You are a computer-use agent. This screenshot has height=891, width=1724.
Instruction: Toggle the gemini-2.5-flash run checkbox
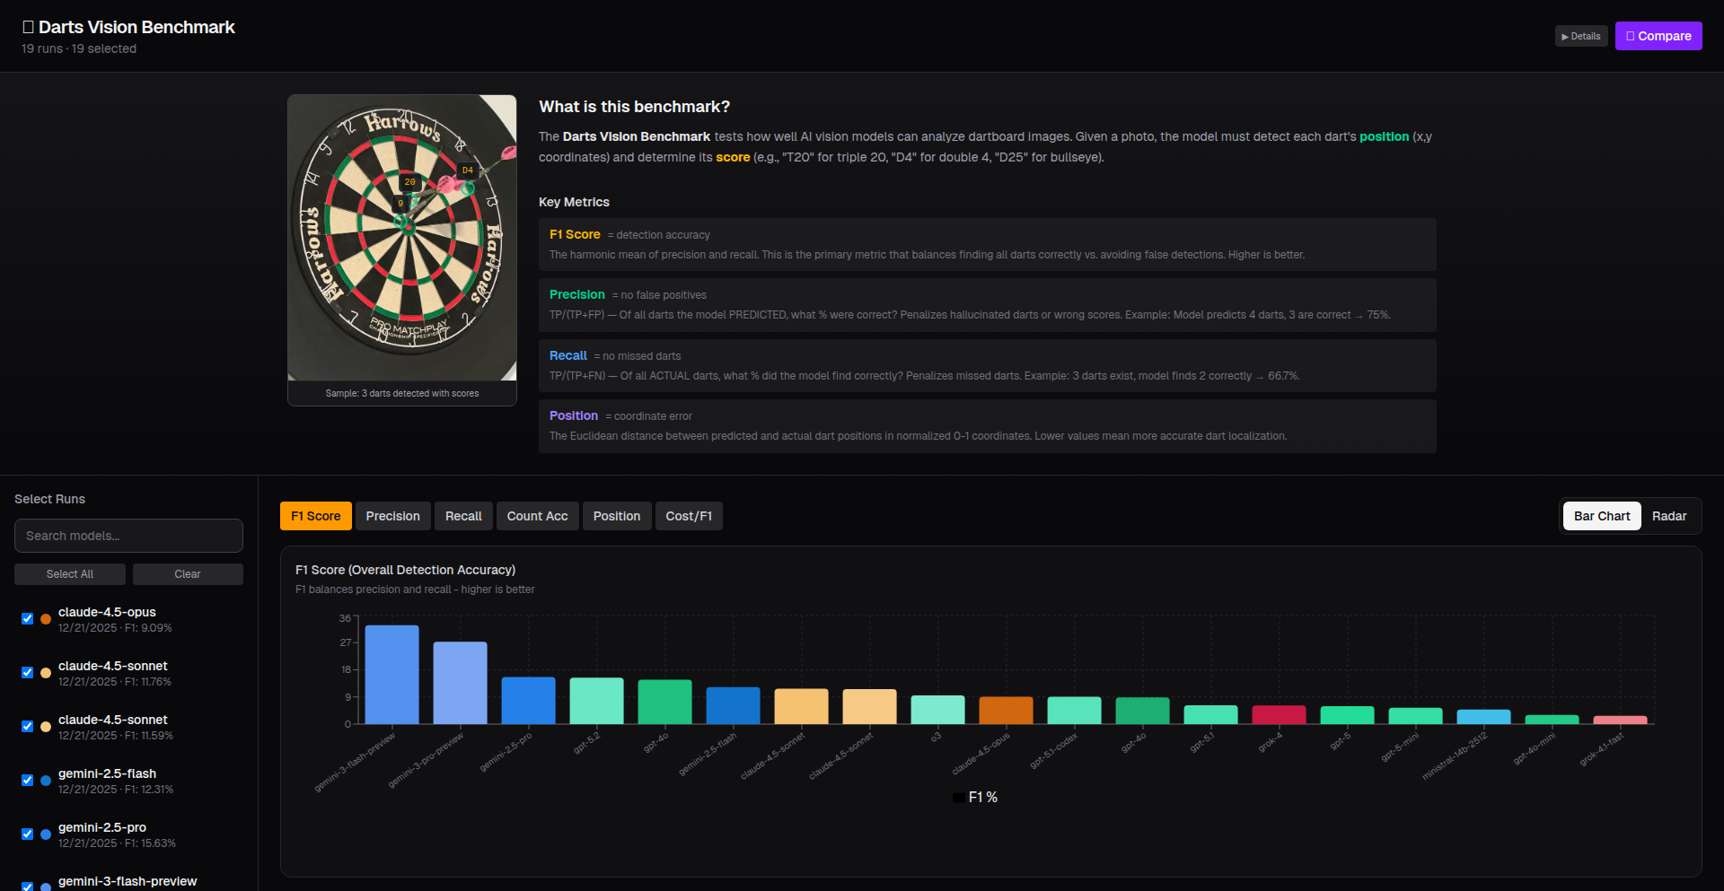pyautogui.click(x=27, y=781)
